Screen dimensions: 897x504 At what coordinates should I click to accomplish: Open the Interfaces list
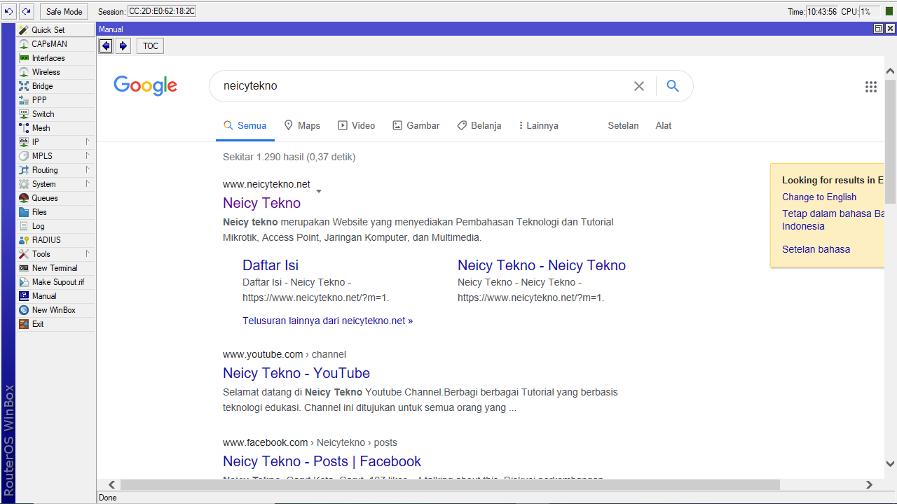56,58
